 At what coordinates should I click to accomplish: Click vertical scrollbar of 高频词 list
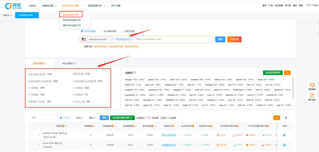click(x=293, y=88)
